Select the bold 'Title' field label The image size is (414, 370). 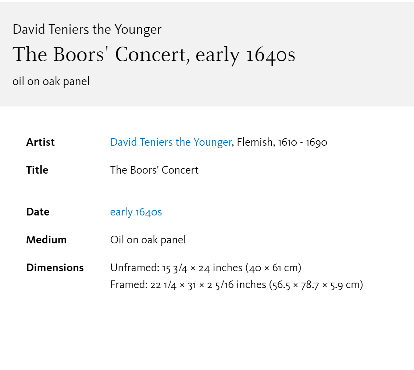click(37, 170)
